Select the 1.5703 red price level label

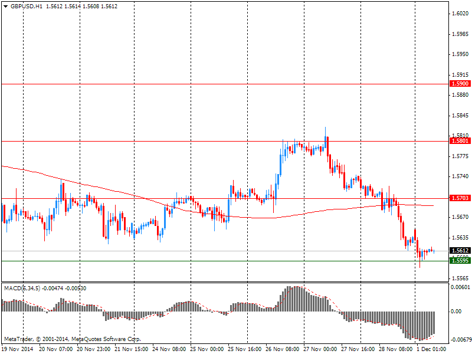460,198
